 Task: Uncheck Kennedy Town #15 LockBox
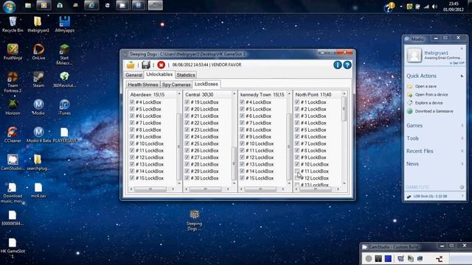tap(242, 178)
